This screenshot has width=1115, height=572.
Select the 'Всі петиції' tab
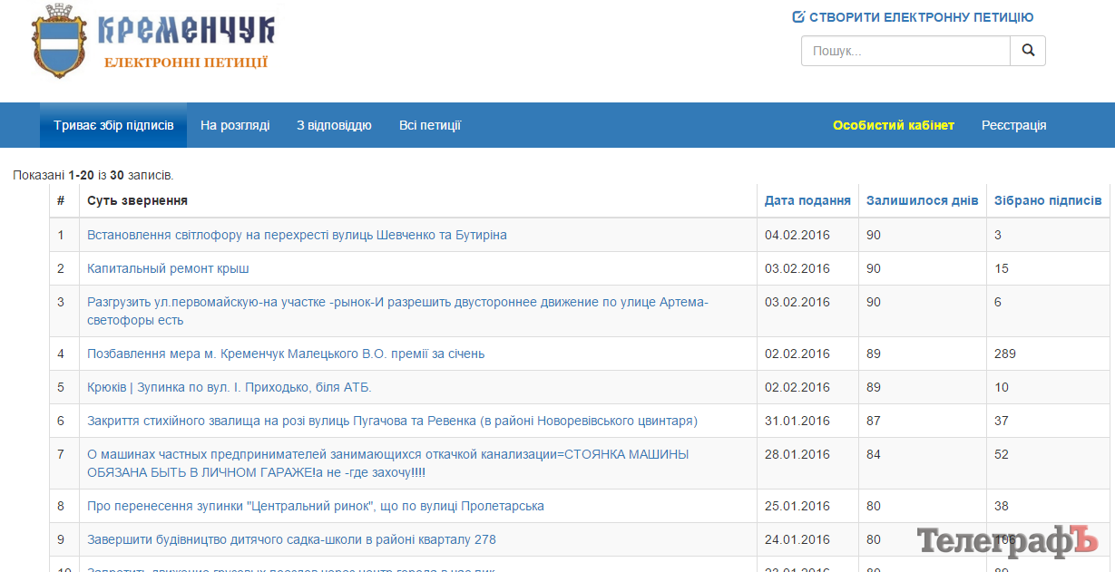tap(430, 125)
